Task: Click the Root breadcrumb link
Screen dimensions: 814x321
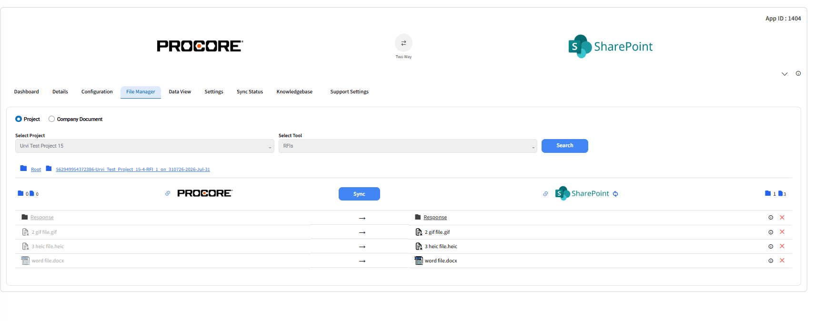Action: point(36,170)
